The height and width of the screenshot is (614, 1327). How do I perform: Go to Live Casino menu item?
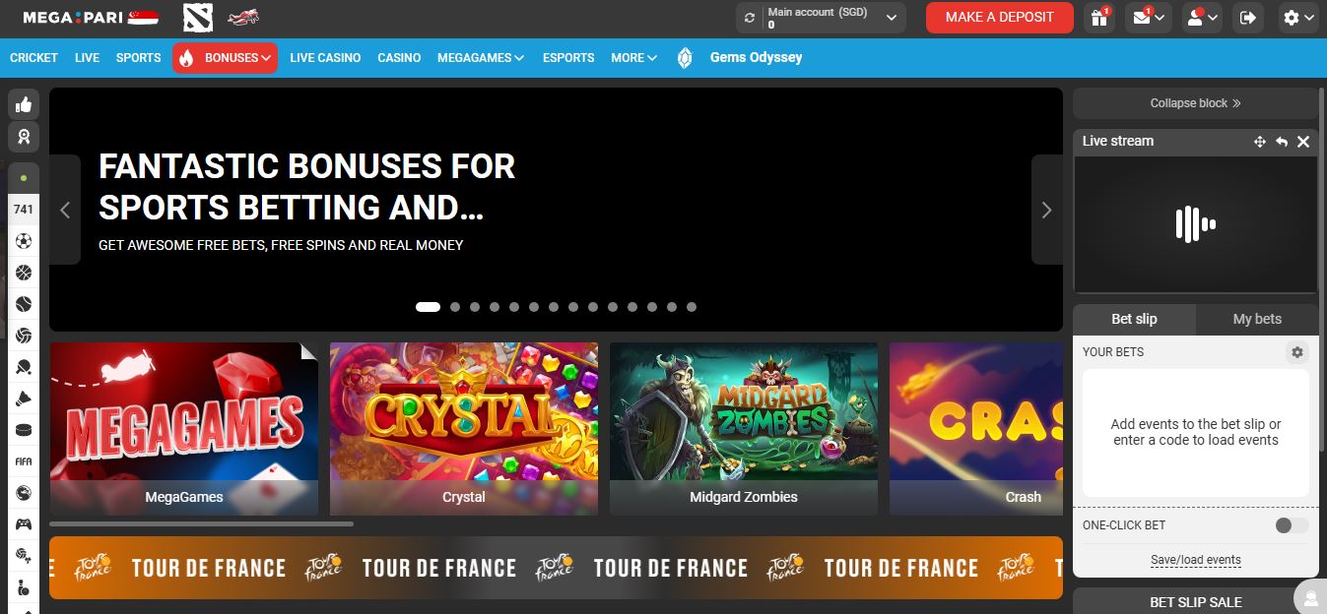coord(325,58)
